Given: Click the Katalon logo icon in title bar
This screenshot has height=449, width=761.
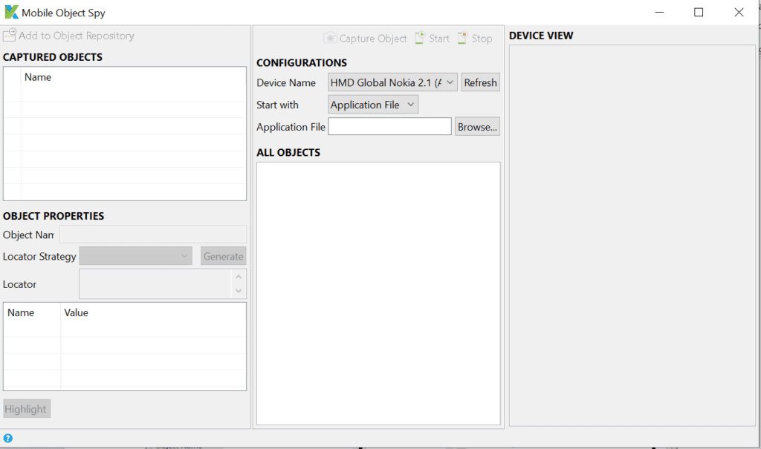Looking at the screenshot, I should [11, 13].
